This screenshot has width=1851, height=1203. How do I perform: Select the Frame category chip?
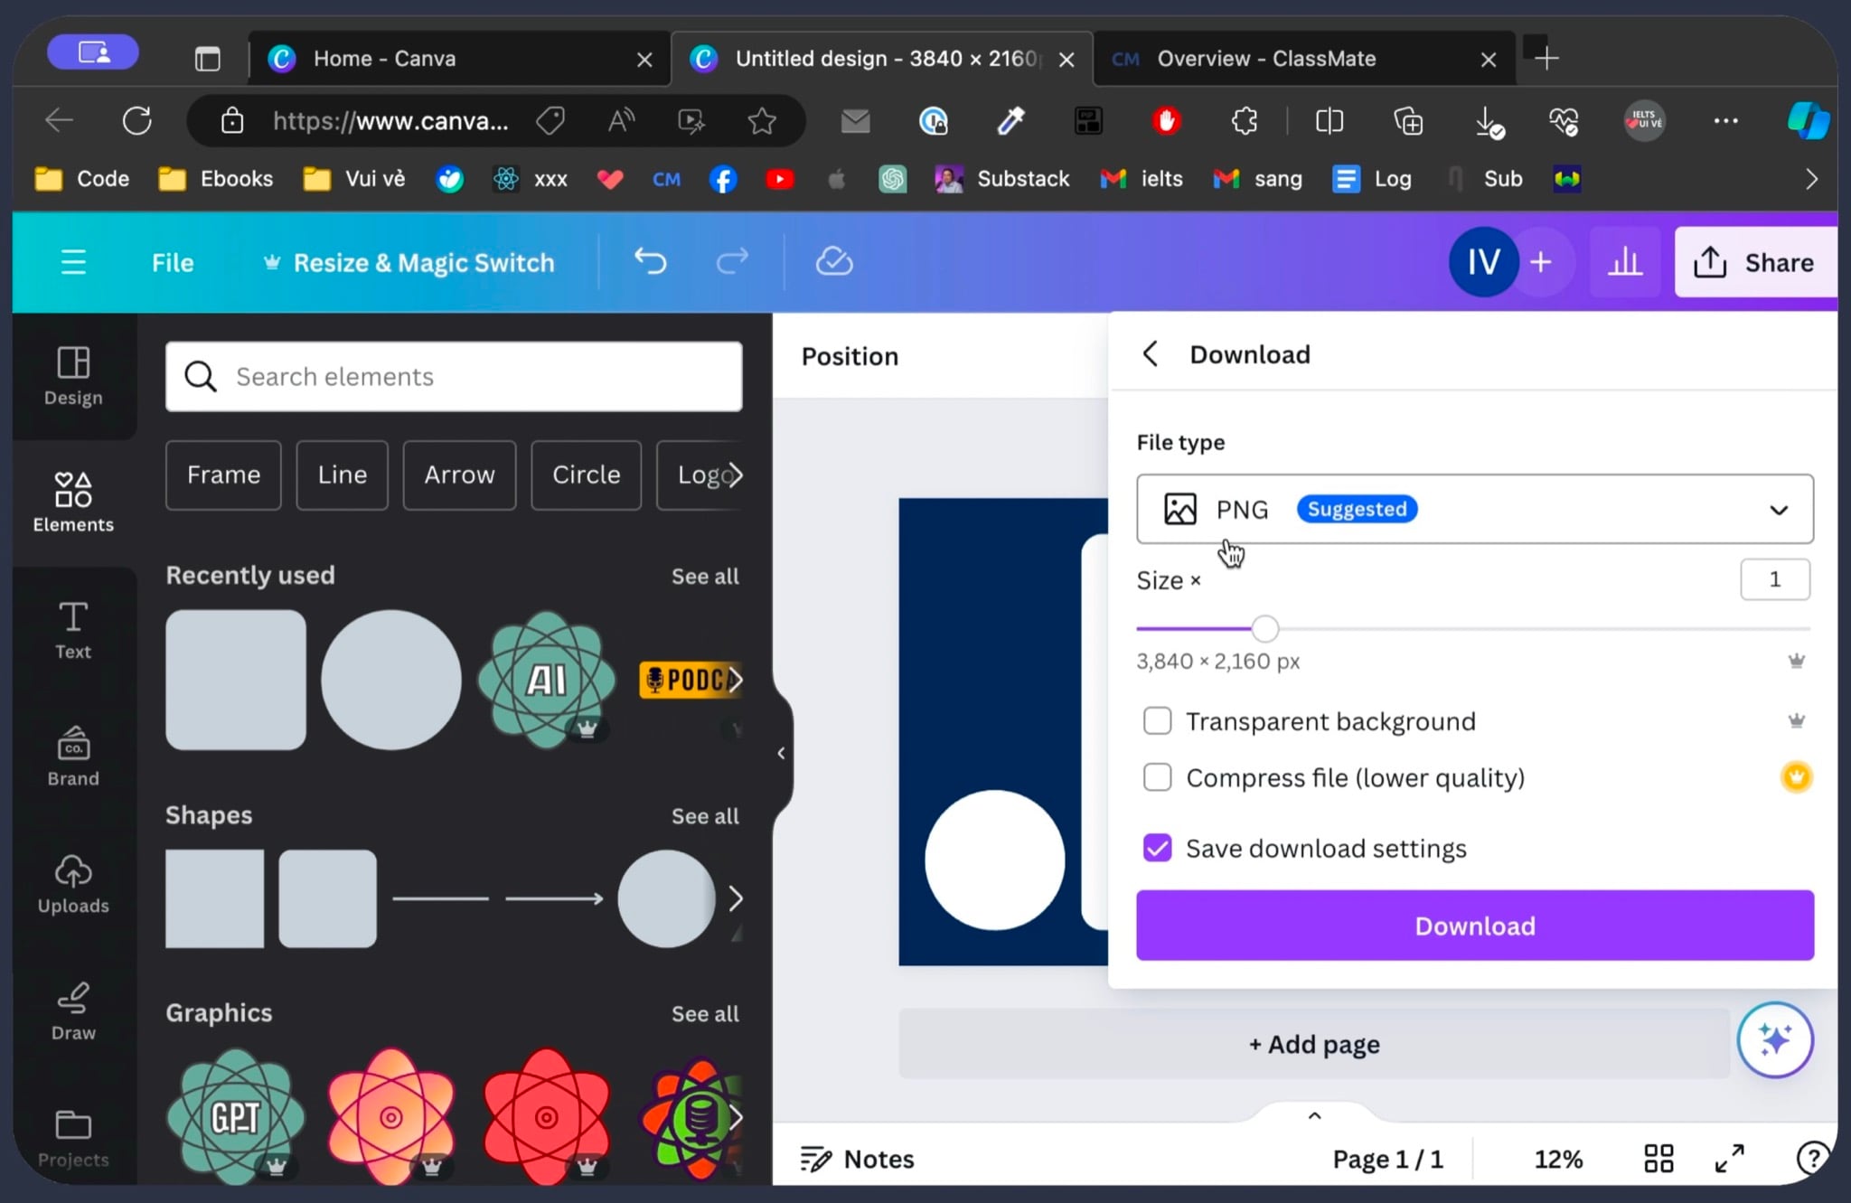click(223, 475)
